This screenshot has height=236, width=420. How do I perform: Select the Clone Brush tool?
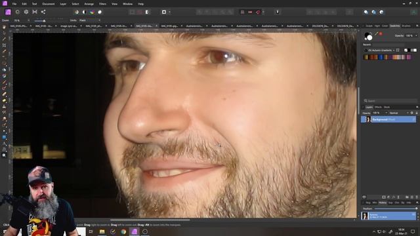point(4,106)
